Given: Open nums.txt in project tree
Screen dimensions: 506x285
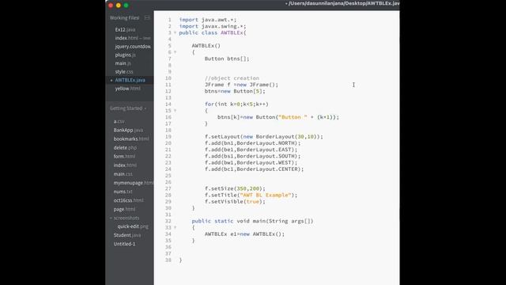Looking at the screenshot, I should [x=123, y=192].
